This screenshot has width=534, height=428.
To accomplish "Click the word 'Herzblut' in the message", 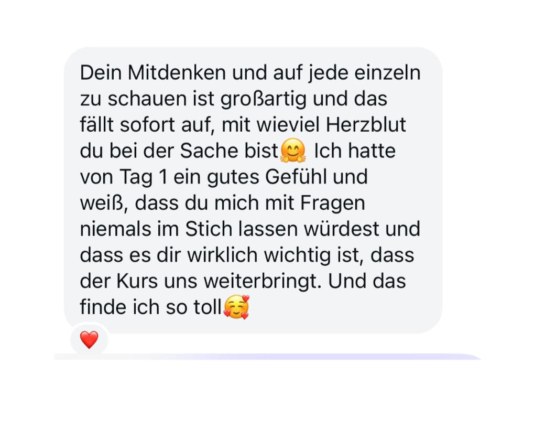I will 365,124.
